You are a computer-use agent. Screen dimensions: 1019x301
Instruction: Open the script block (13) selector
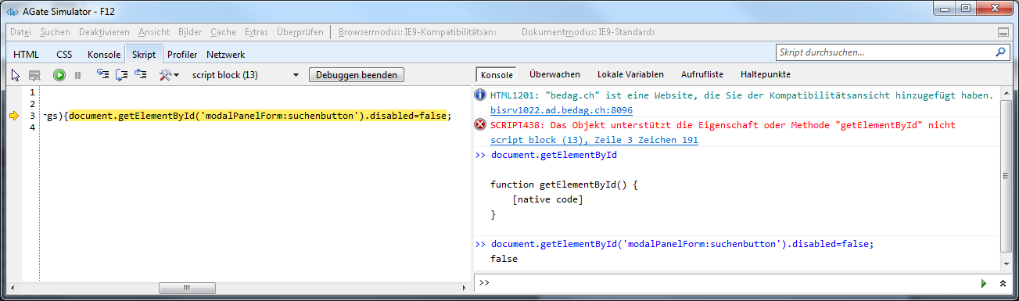(x=246, y=75)
